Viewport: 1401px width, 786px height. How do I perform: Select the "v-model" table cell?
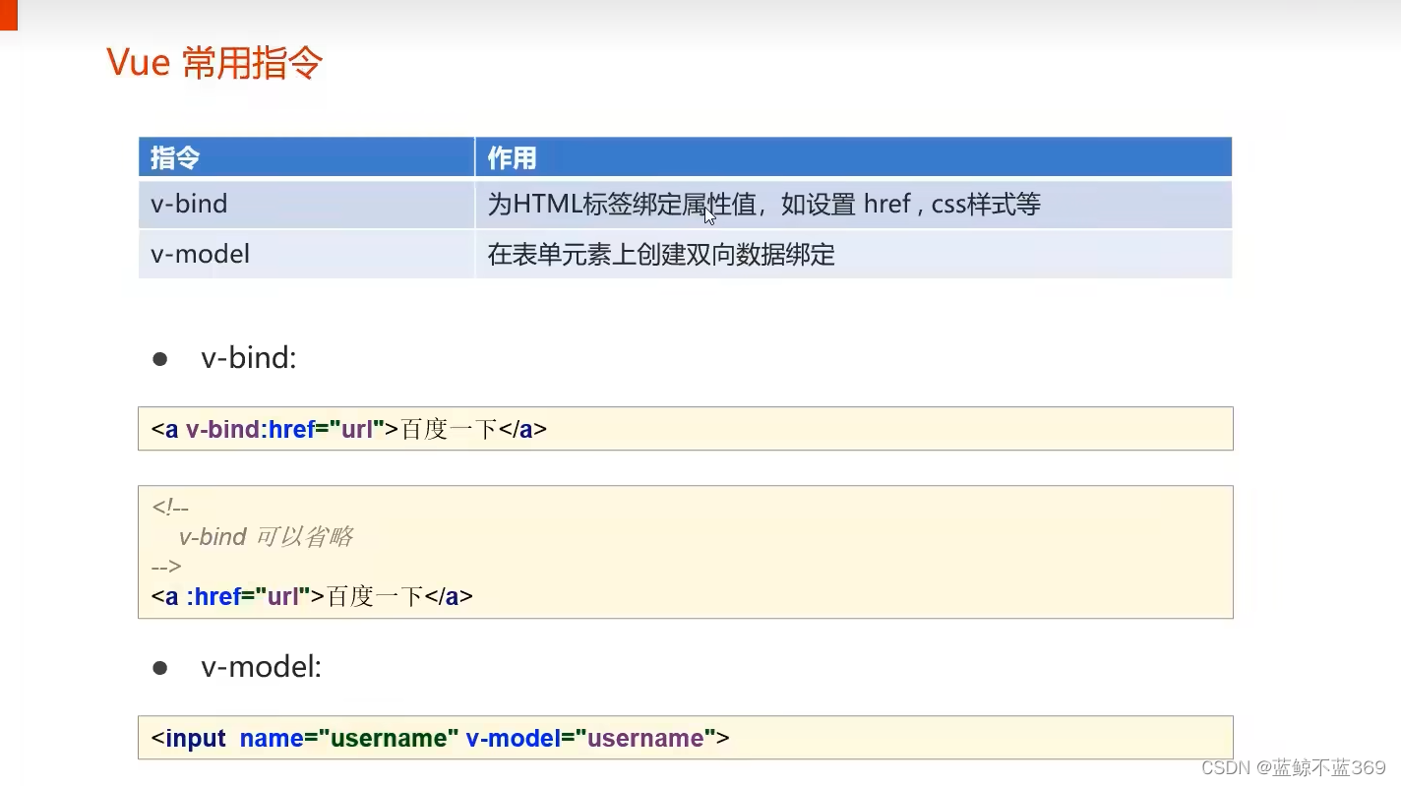tap(306, 254)
